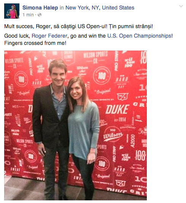Click the word "in" before the location
The image size is (186, 203).
[62, 8]
